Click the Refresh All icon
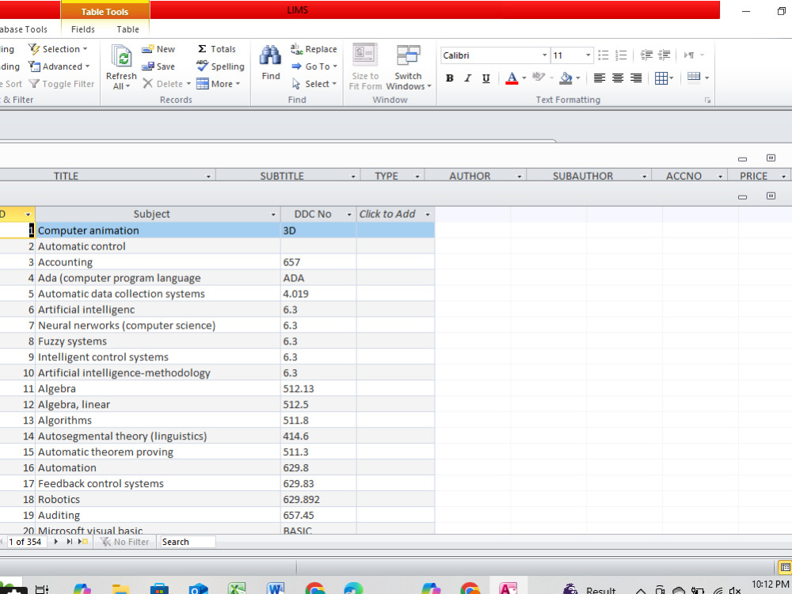 [121, 56]
